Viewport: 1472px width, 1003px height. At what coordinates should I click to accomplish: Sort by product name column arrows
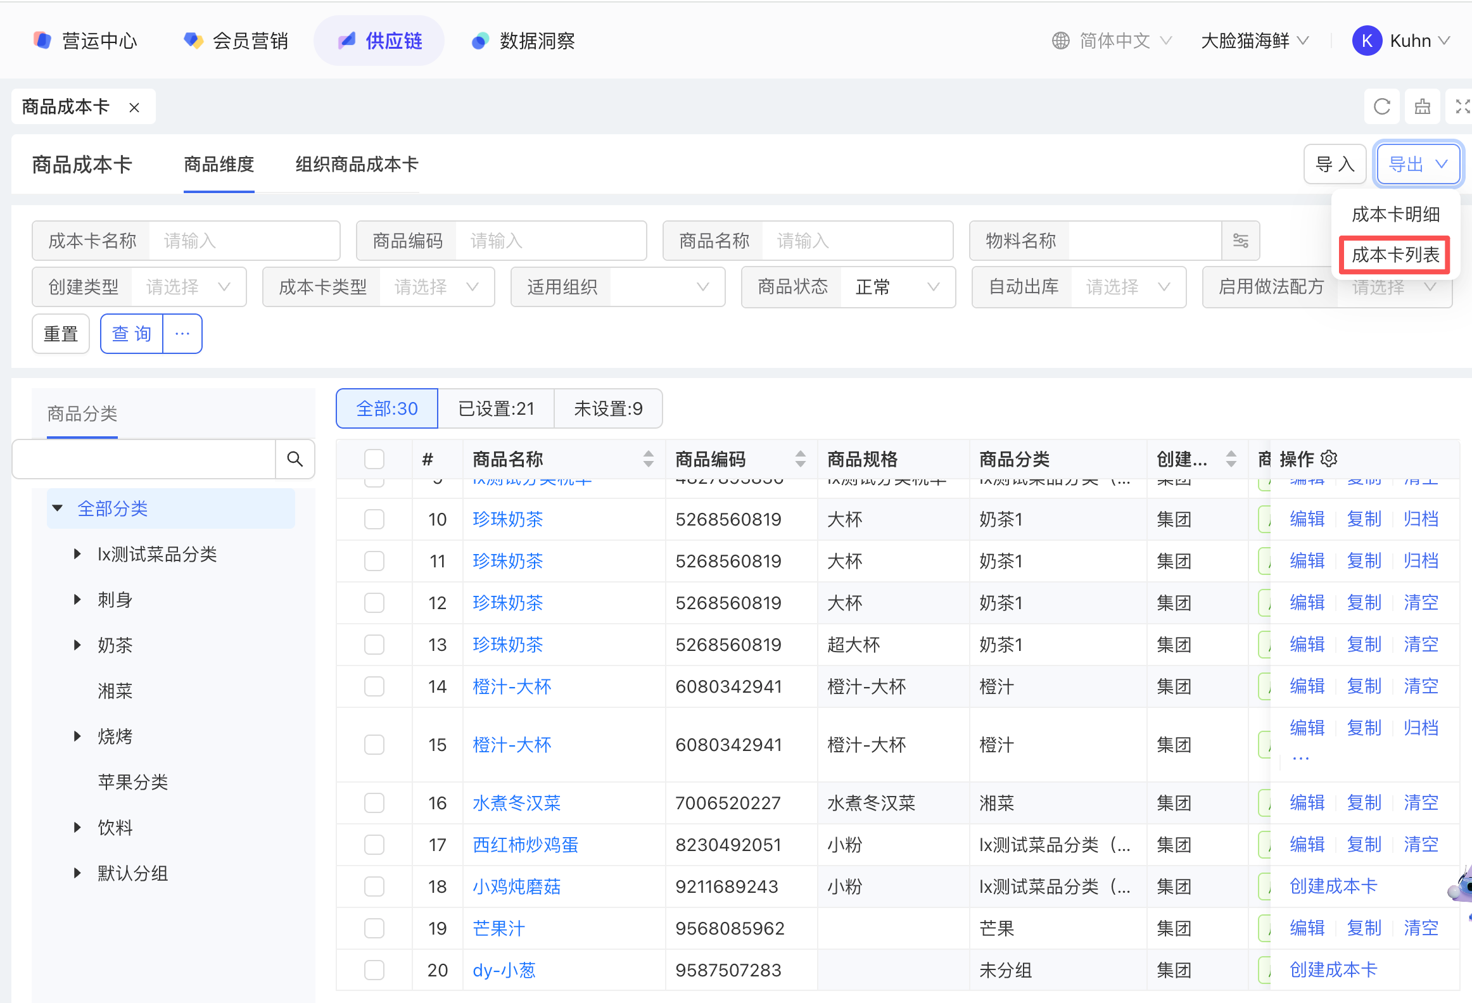[648, 458]
